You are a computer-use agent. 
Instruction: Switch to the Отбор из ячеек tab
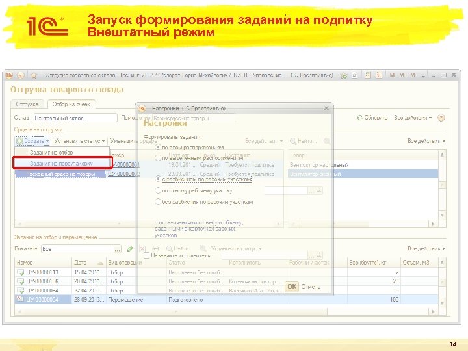71,104
